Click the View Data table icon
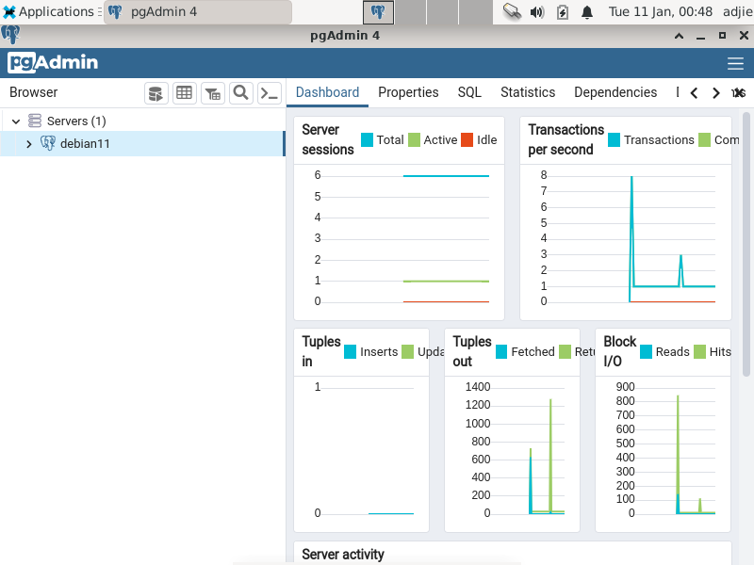This screenshot has width=754, height=565. (x=184, y=92)
